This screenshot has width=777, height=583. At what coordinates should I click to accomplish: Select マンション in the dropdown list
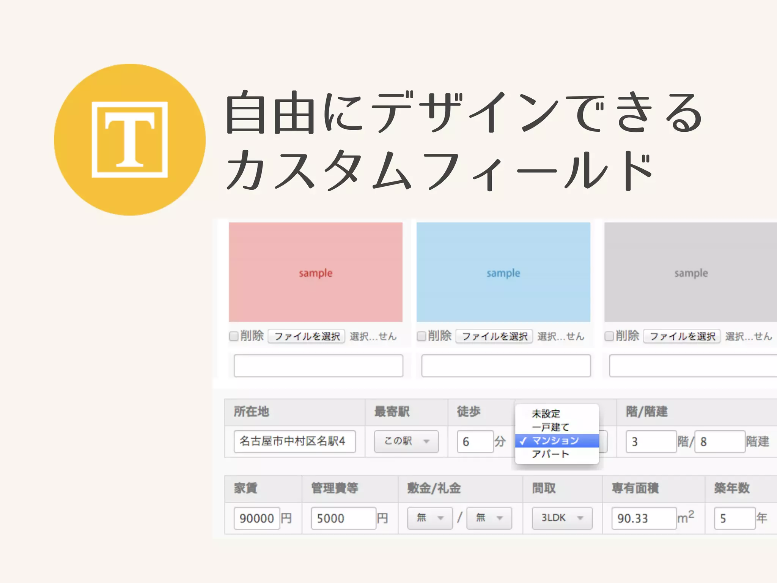(557, 441)
